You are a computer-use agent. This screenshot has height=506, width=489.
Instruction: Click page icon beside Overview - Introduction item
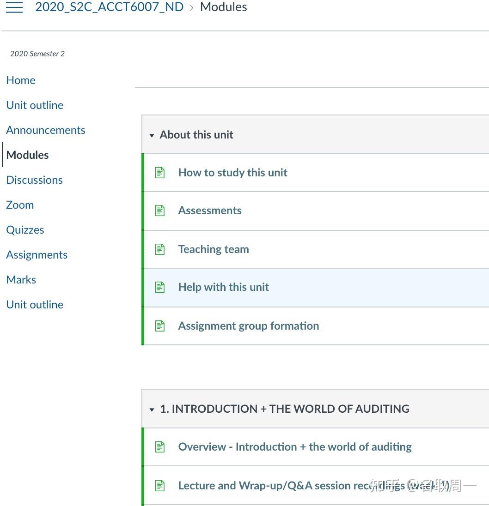click(160, 447)
